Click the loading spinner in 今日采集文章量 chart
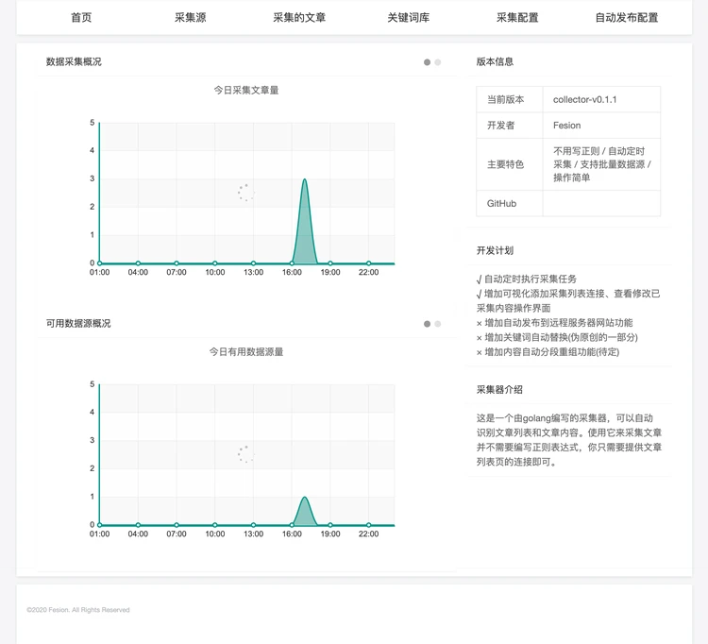Screen dimensions: 708x644 pyautogui.click(x=245, y=193)
